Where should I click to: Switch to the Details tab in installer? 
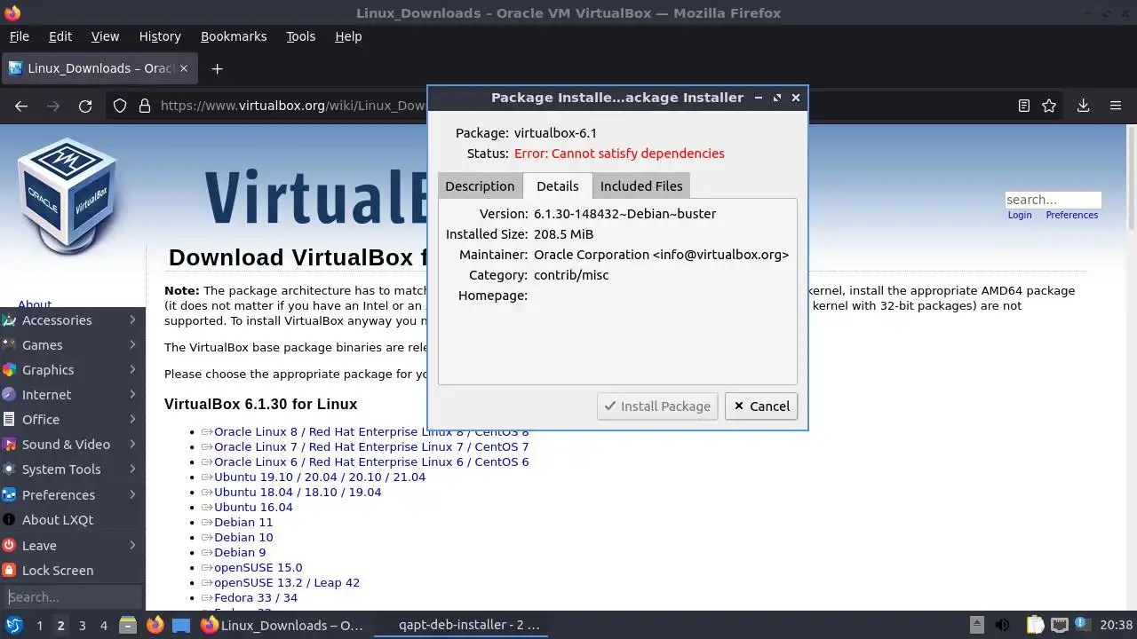click(x=558, y=185)
